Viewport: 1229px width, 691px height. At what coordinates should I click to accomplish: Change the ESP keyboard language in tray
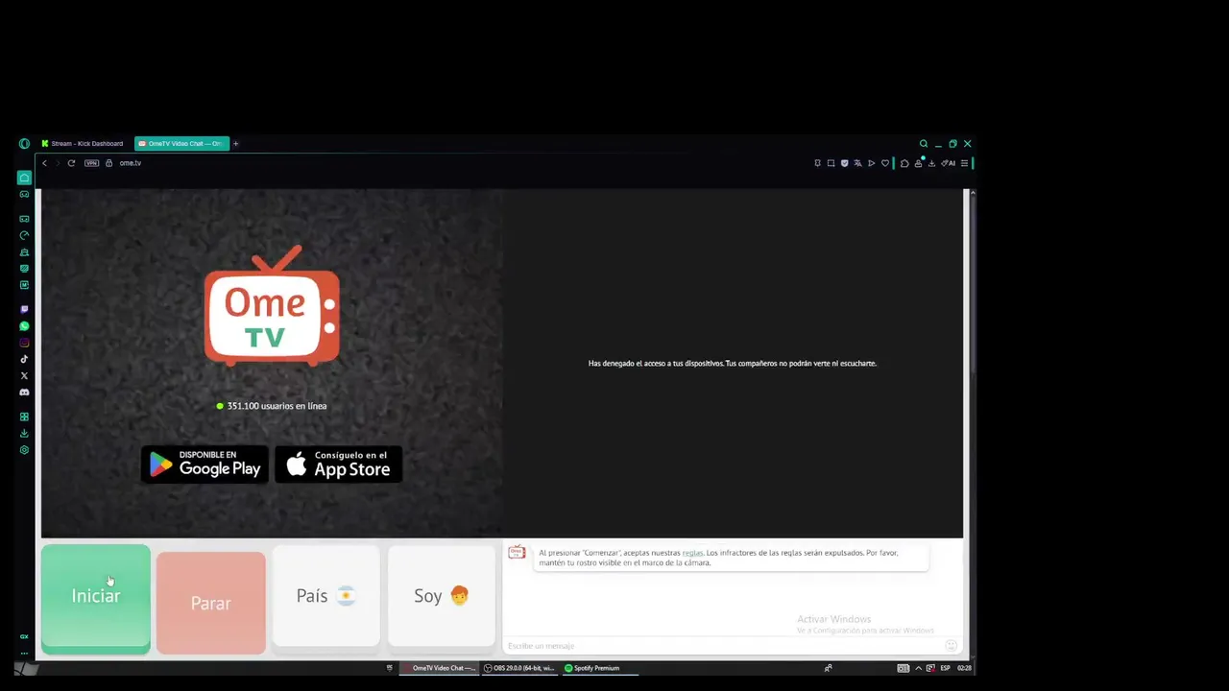(946, 668)
